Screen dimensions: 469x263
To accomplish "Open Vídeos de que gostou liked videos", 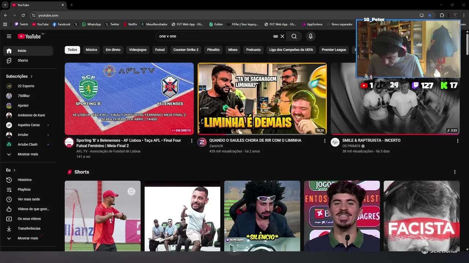I will (28, 209).
